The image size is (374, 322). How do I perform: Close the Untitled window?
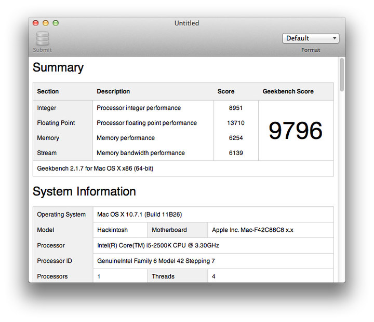[35, 23]
